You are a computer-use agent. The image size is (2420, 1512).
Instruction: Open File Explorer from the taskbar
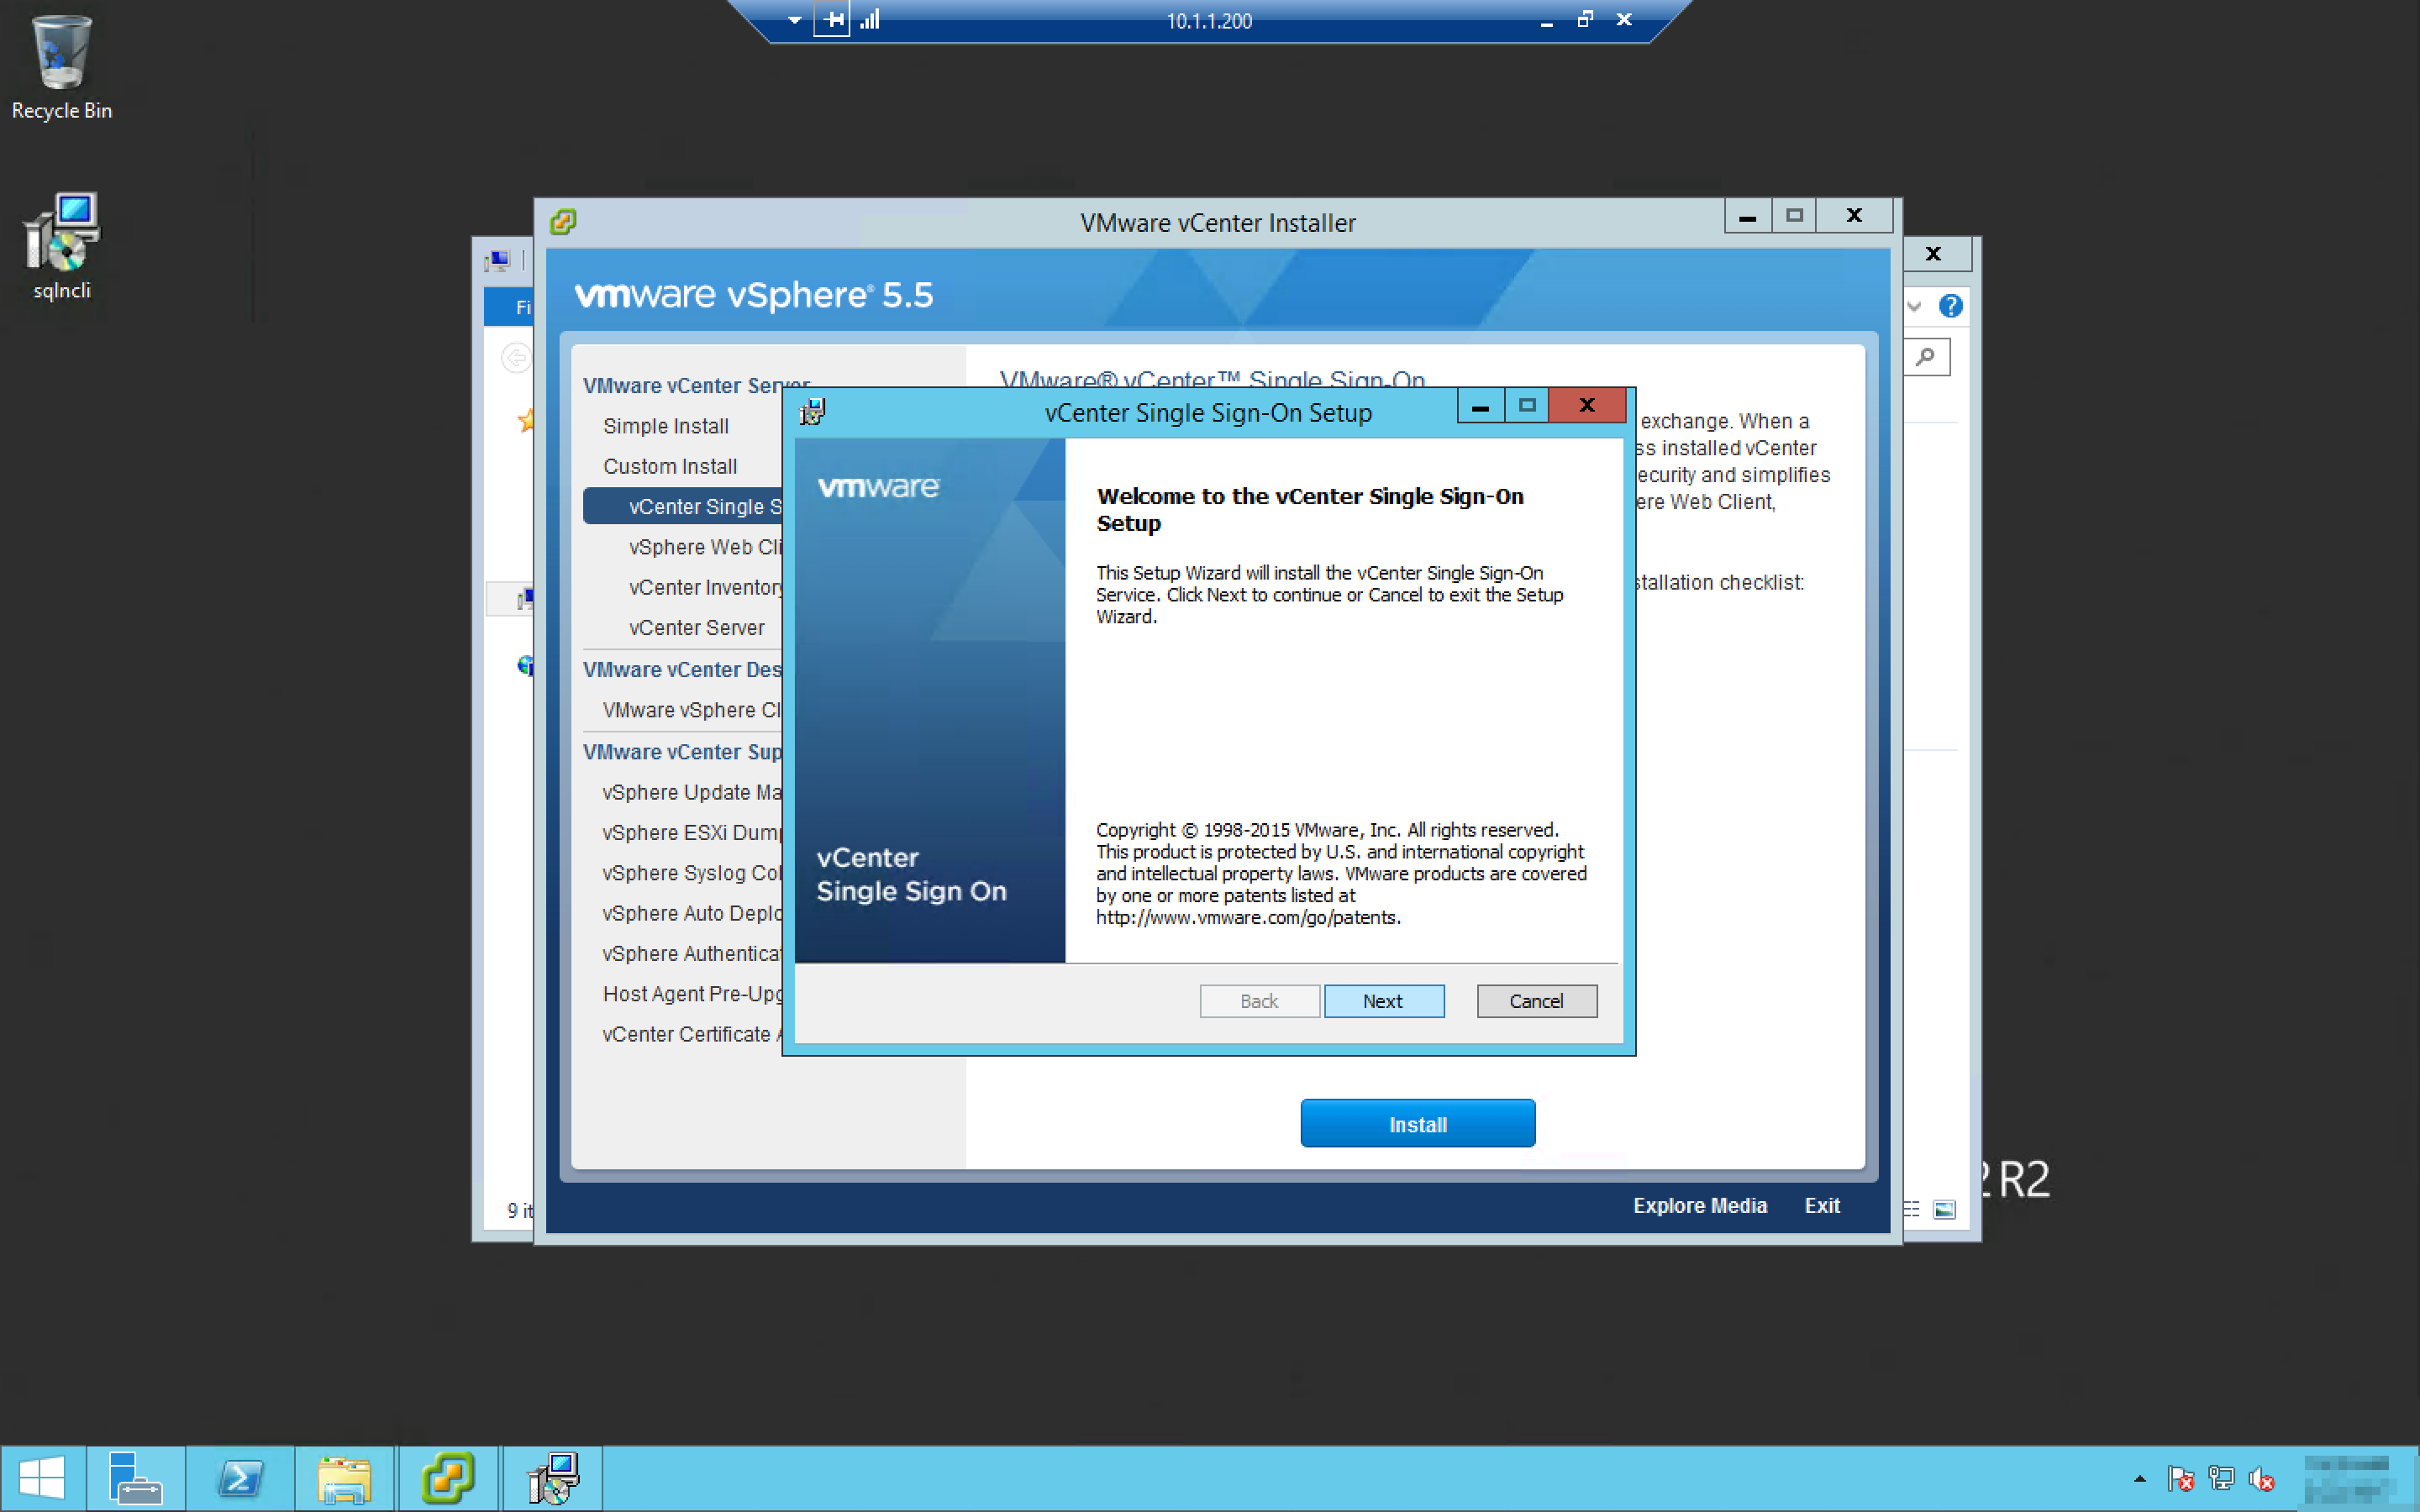pos(344,1477)
